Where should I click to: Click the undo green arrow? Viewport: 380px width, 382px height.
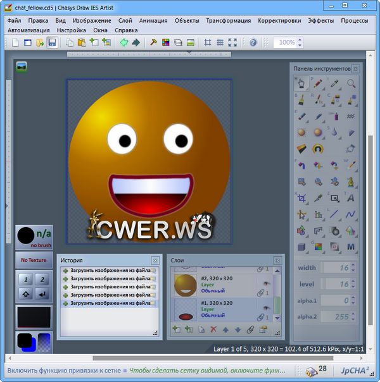(123, 42)
